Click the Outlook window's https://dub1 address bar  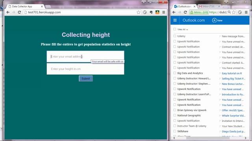click(x=218, y=12)
